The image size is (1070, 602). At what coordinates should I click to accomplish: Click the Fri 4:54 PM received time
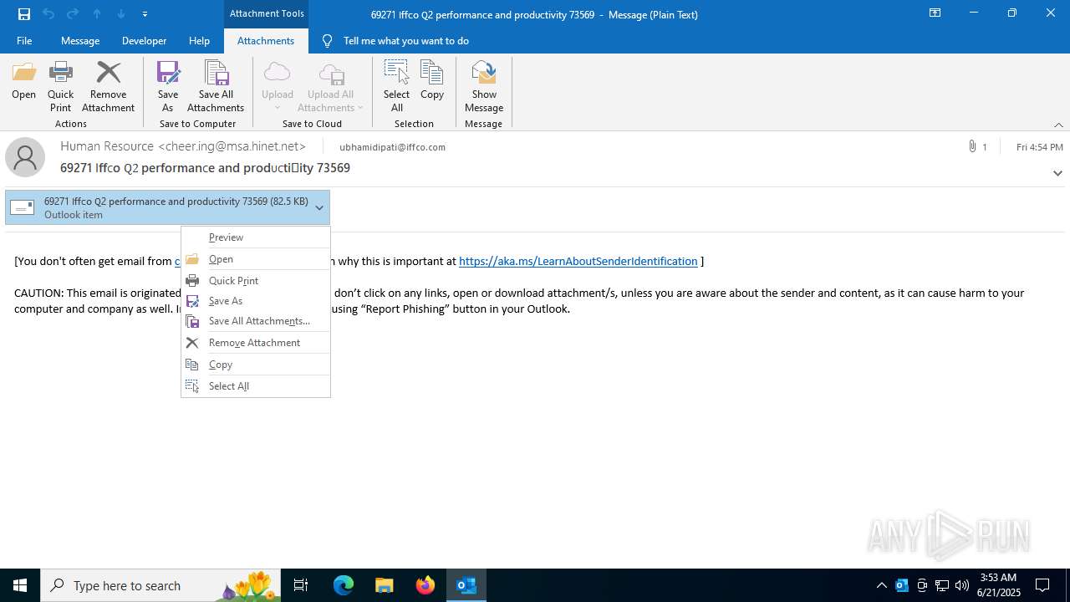point(1040,147)
